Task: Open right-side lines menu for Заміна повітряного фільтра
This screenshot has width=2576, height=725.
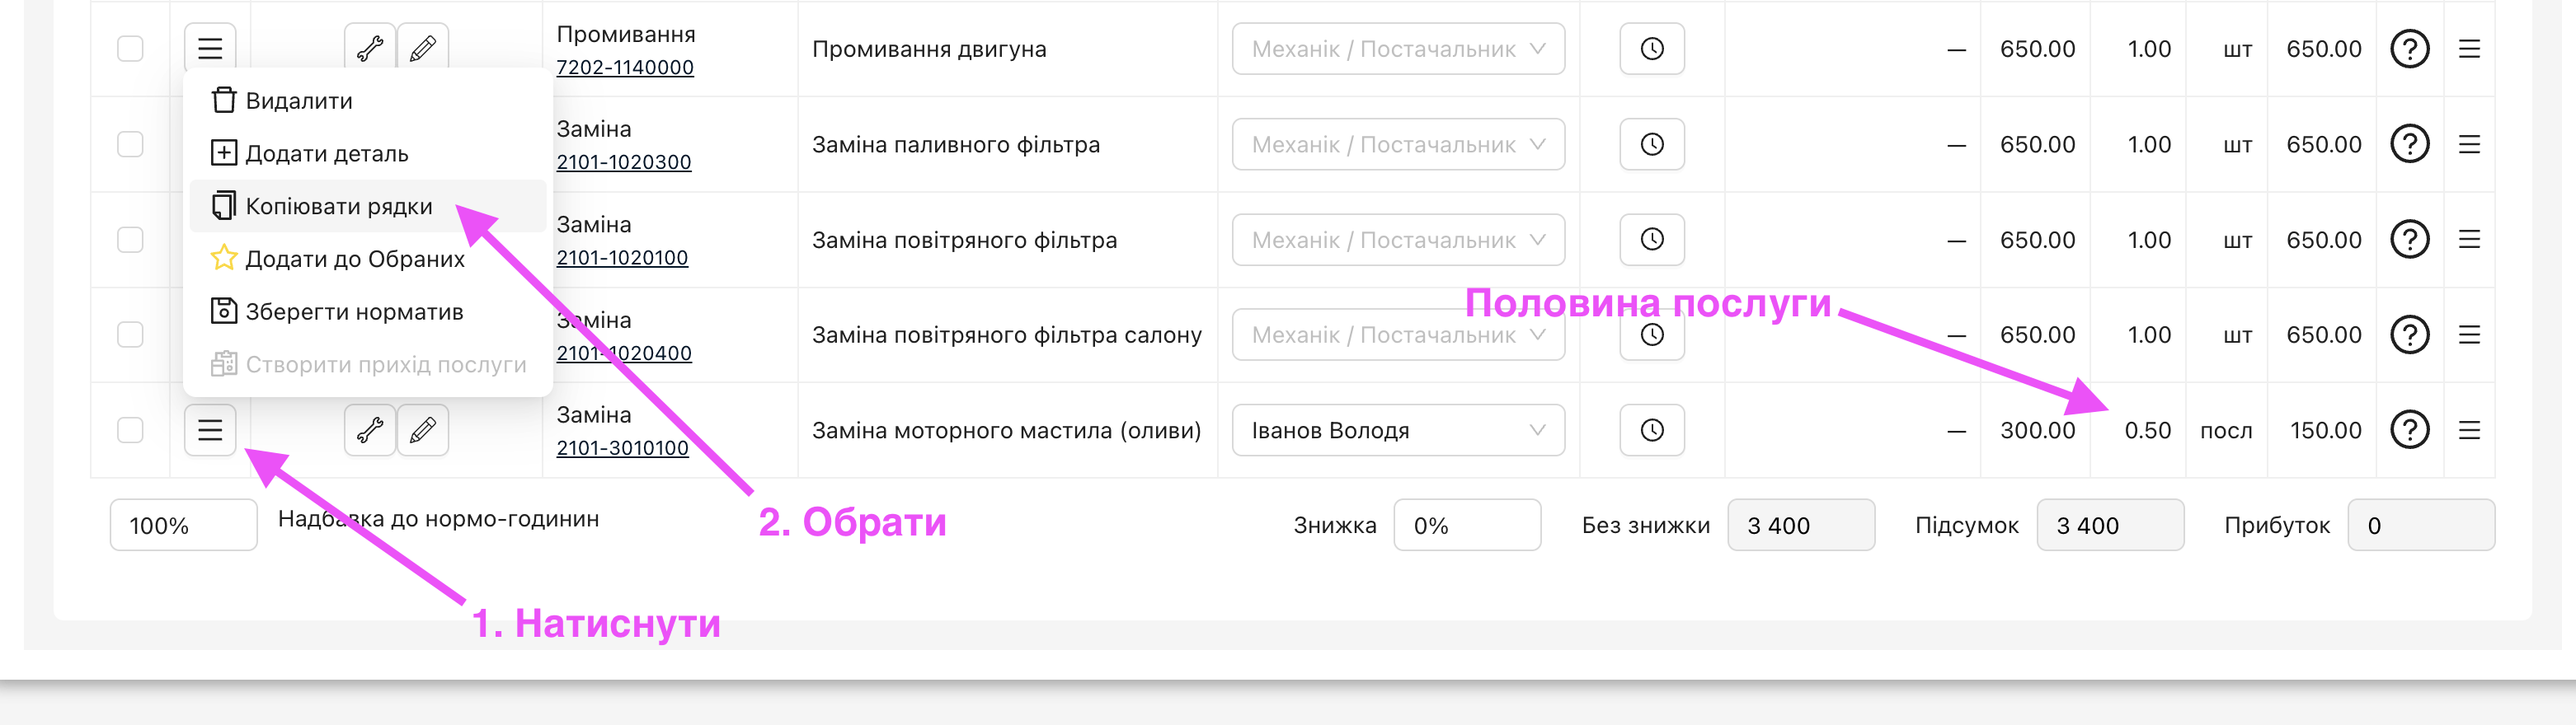Action: (2469, 240)
